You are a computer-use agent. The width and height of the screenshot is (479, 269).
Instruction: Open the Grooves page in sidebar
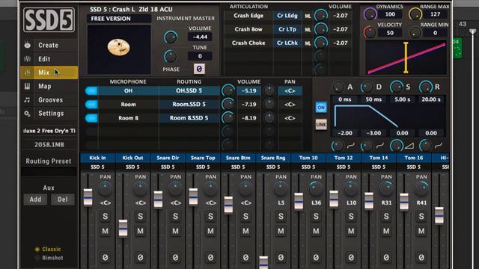(x=49, y=99)
